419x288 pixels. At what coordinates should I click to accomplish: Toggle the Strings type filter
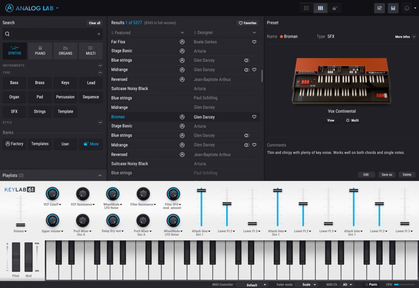[40, 111]
